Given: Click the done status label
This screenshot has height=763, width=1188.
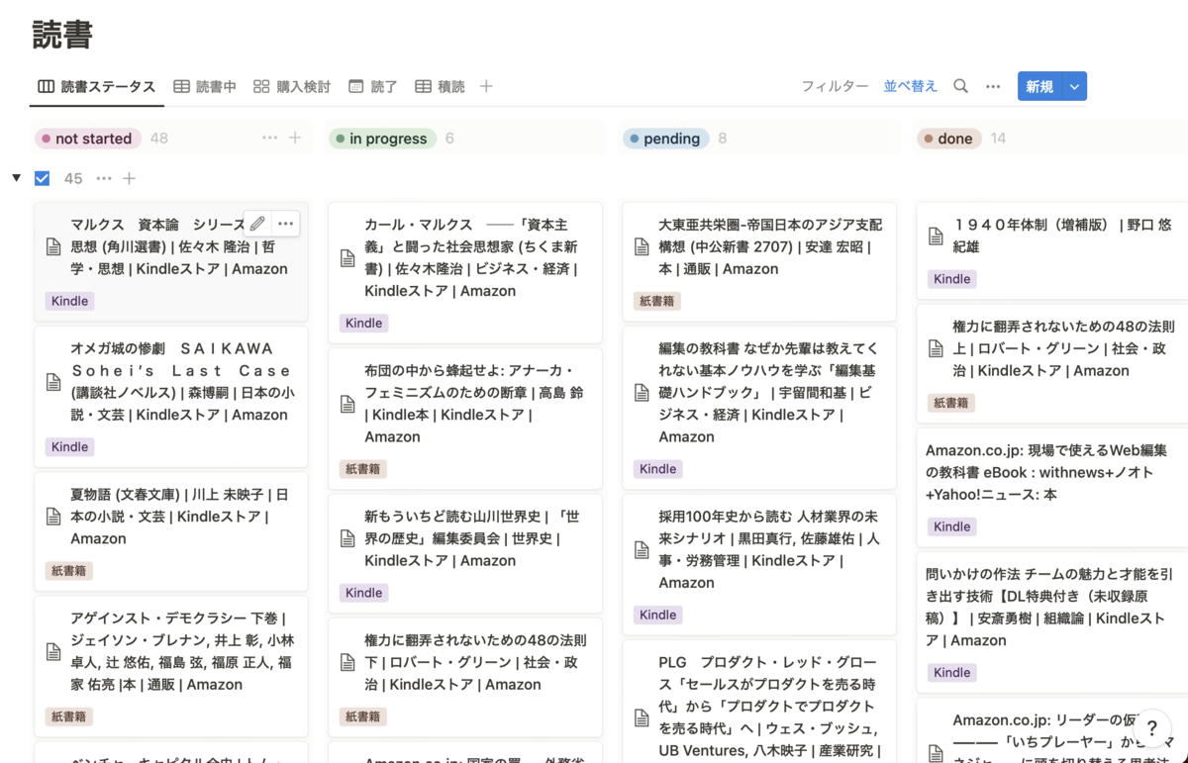Looking at the screenshot, I should (948, 139).
